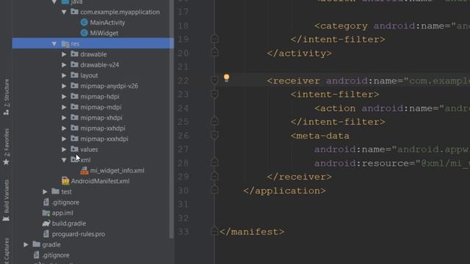Select the gradle folder icon
The height and width of the screenshot is (264, 470).
coord(36,244)
